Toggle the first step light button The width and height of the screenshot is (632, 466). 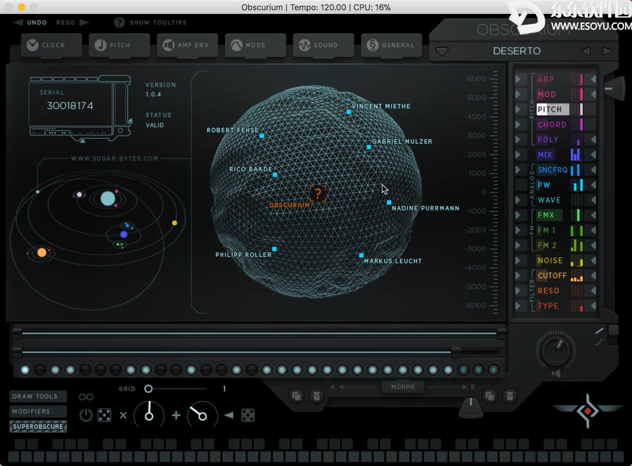point(25,370)
